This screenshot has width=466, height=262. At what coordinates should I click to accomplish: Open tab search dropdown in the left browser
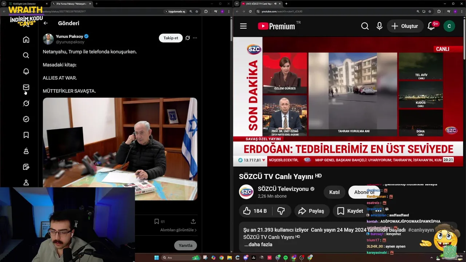coord(4,4)
